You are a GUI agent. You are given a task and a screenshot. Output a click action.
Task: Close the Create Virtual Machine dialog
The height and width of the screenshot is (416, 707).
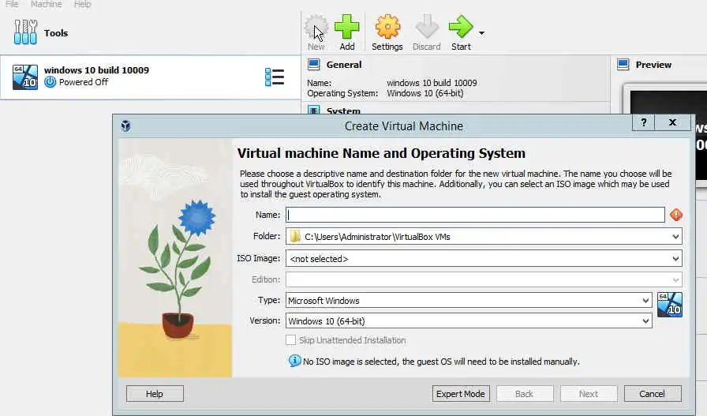tap(673, 122)
